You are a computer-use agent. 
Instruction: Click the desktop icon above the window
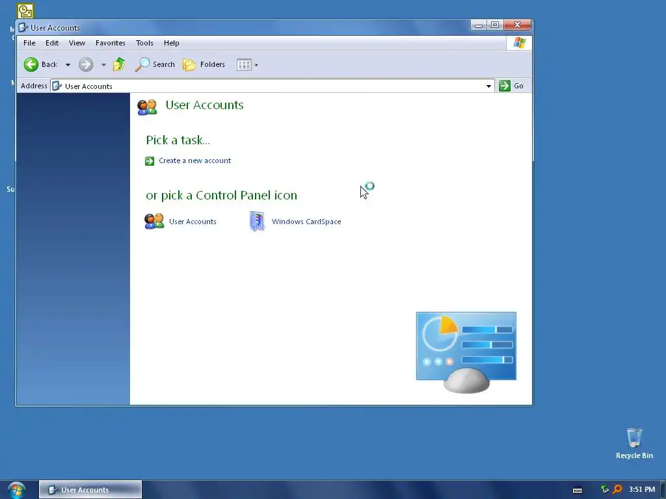[x=25, y=10]
